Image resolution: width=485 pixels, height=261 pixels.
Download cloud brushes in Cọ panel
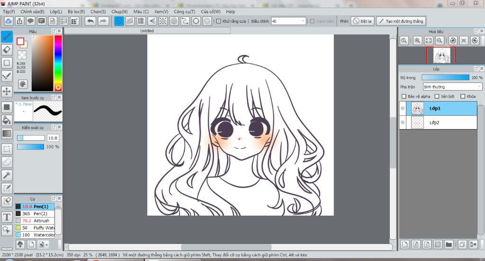[20, 244]
